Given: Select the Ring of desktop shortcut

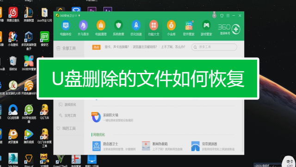Looking at the screenshot, I should coord(29,160).
